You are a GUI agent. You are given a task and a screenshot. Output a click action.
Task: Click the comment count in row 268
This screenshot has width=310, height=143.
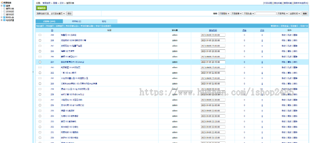(x=262, y=40)
